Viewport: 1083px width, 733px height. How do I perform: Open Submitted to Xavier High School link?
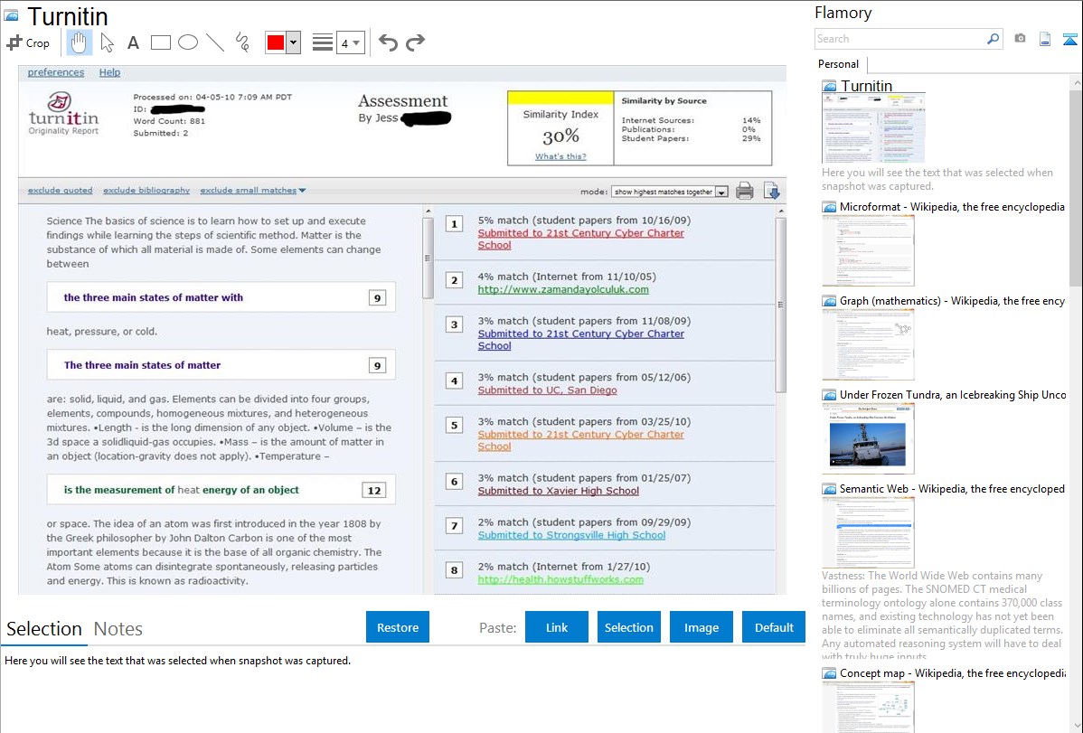[x=558, y=491]
